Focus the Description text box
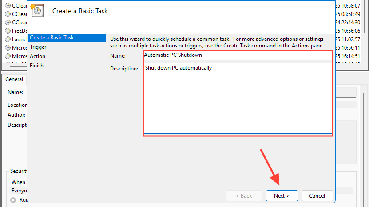Screen dimensions: 369x207 (x=237, y=98)
